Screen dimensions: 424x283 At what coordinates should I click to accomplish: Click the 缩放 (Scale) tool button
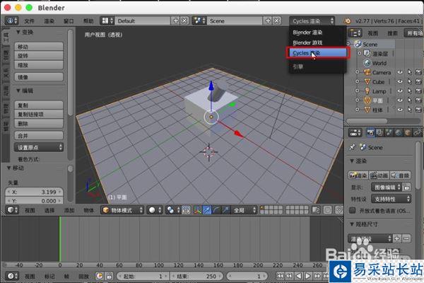coord(39,65)
